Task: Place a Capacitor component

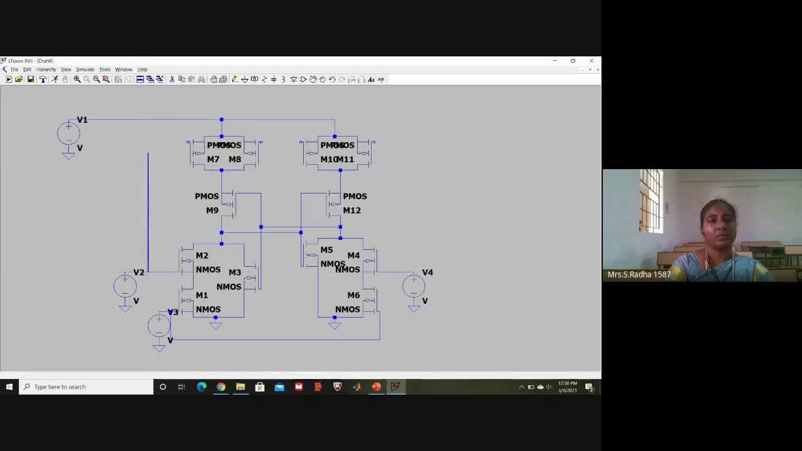Action: (x=274, y=80)
